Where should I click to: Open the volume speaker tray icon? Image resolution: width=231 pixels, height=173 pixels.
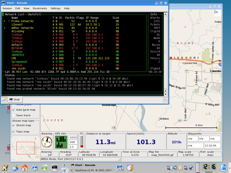pyautogui.click(x=175, y=168)
